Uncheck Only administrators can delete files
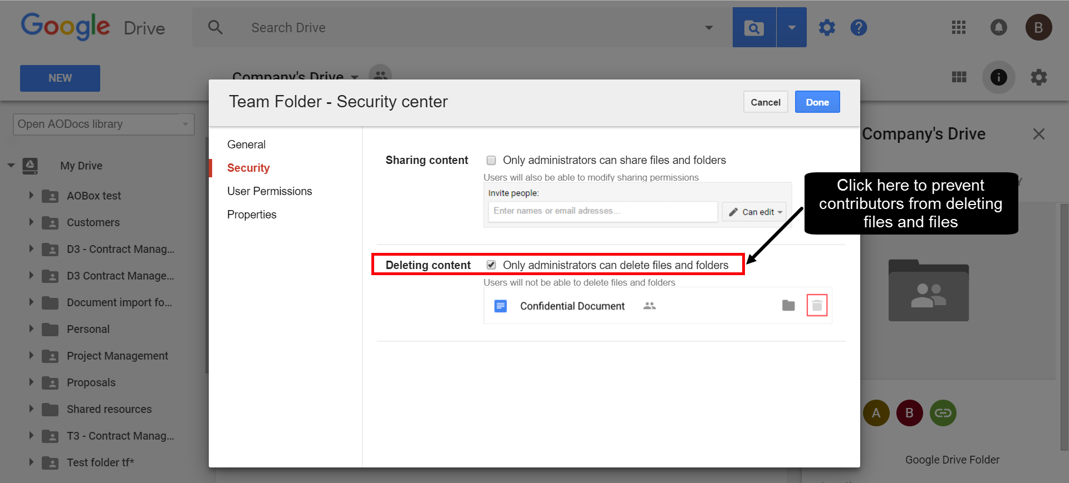 pos(491,265)
